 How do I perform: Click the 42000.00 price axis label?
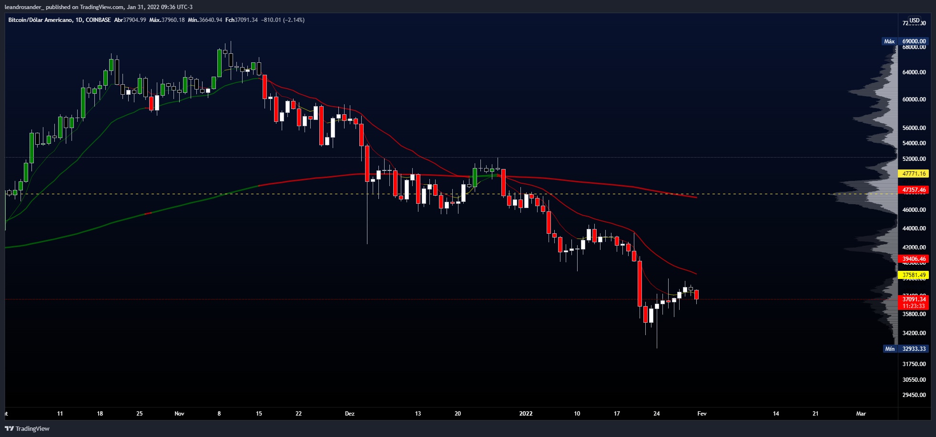pos(914,248)
